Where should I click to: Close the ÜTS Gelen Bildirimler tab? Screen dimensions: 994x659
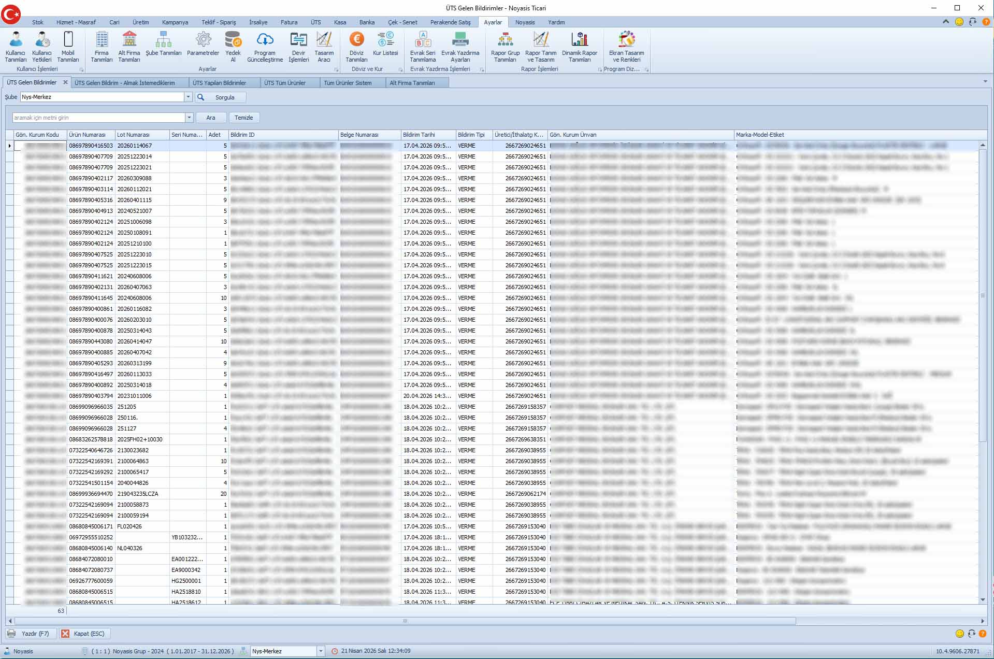point(65,82)
